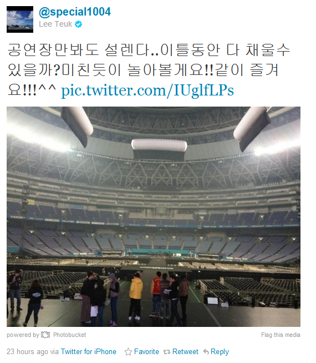316x363 pixels.
Task: Click the Favorite star icon
Action: click(128, 352)
